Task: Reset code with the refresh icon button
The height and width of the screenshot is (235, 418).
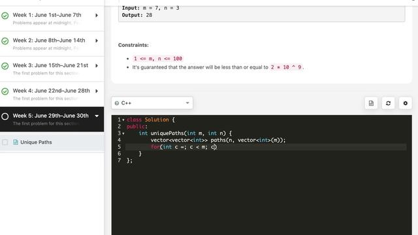Action: [388, 103]
